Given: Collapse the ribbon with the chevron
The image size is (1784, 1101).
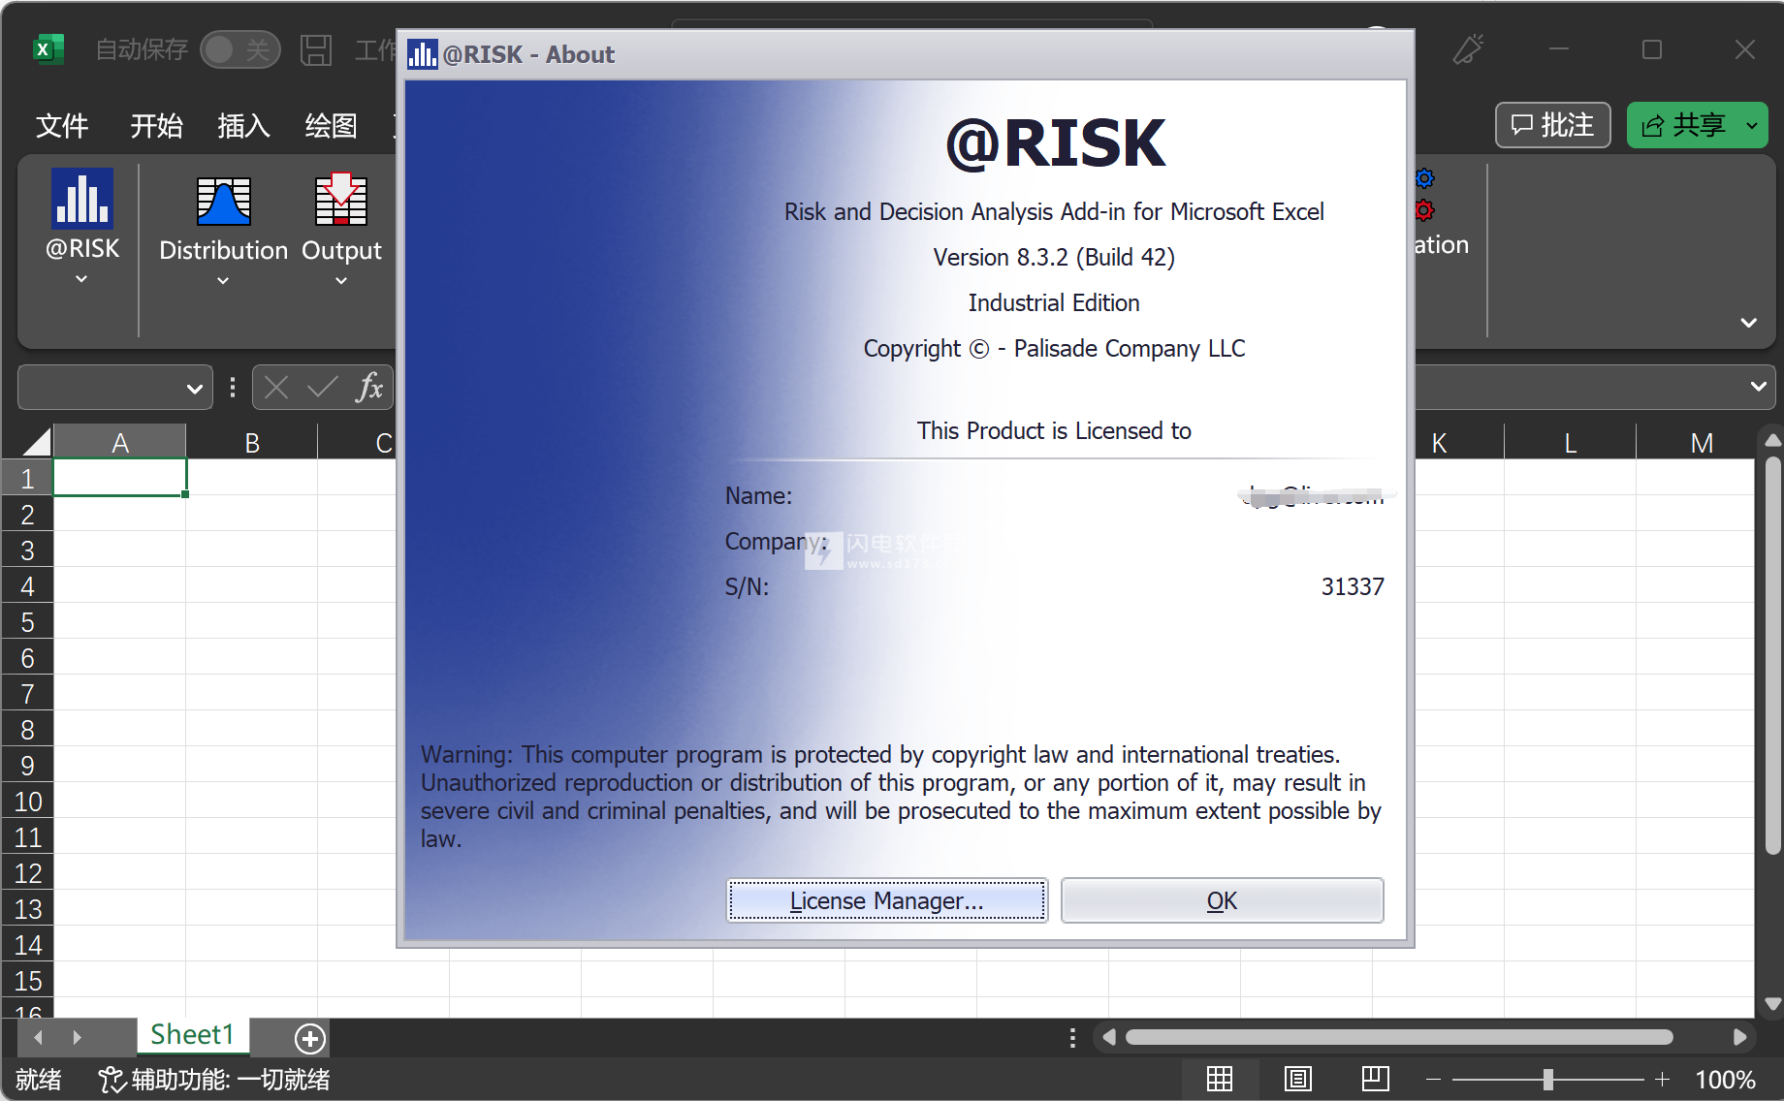Looking at the screenshot, I should tap(1749, 323).
